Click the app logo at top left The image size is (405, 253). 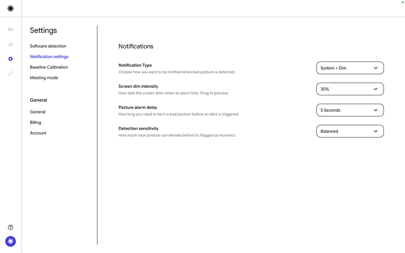tap(10, 8)
